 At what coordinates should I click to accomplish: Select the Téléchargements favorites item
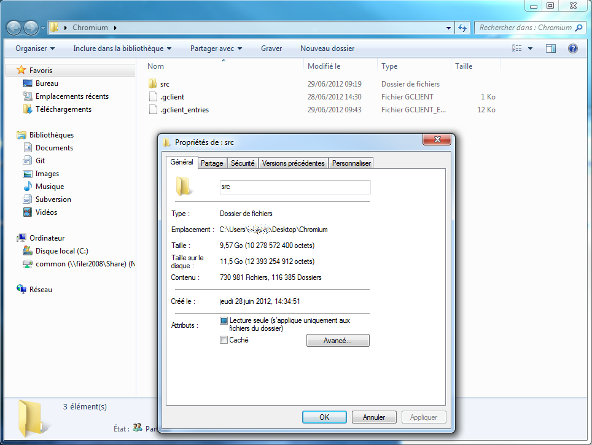tap(63, 109)
